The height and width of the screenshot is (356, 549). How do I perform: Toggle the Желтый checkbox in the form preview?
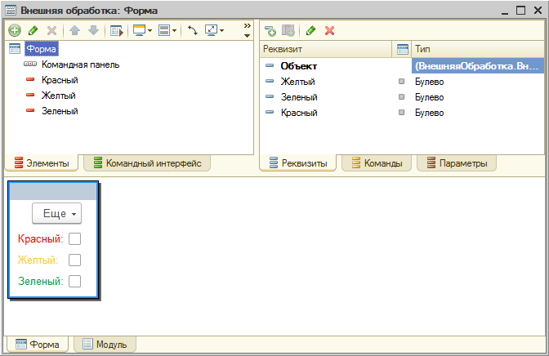[x=74, y=260]
